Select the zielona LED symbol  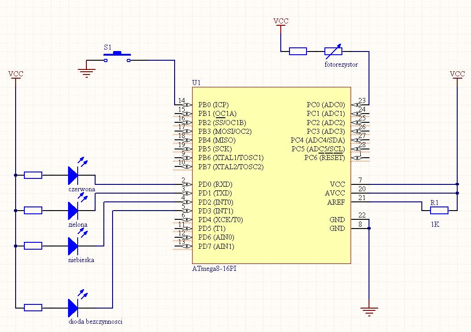click(x=77, y=207)
